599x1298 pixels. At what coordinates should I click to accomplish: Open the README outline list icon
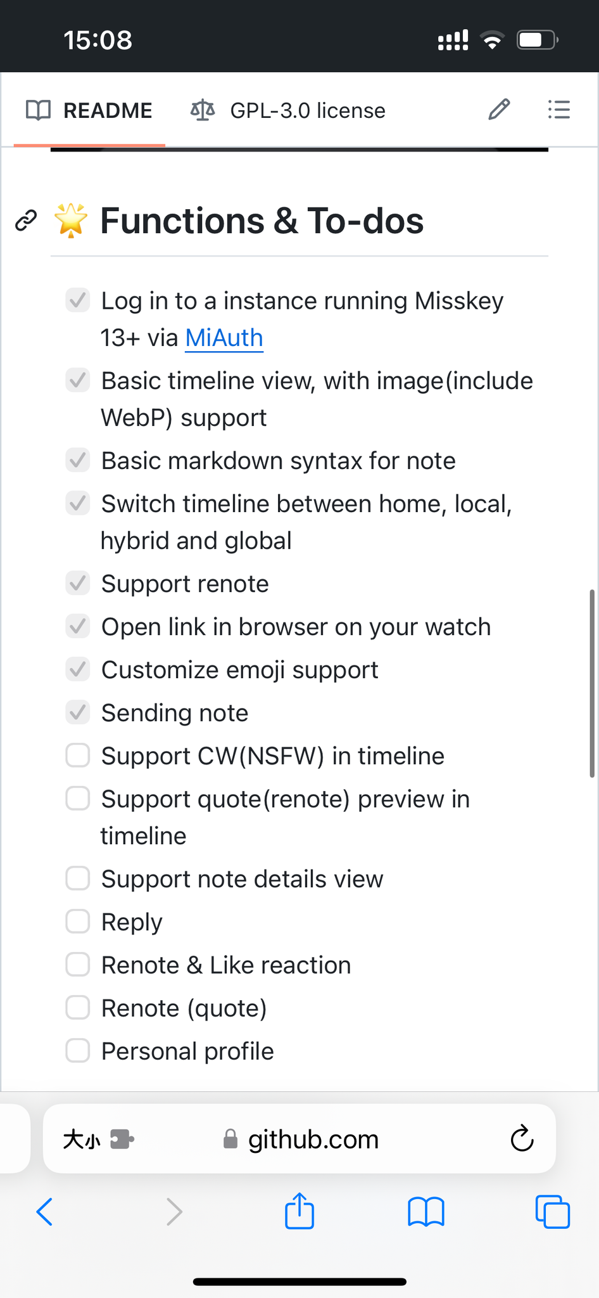pos(558,110)
